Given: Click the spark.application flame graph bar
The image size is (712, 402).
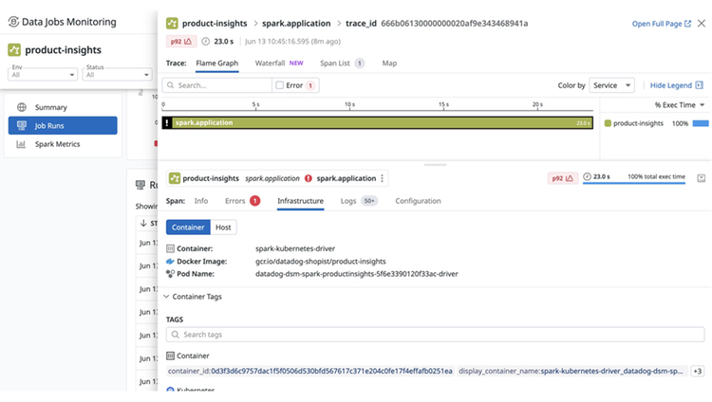Looking at the screenshot, I should click(x=377, y=123).
